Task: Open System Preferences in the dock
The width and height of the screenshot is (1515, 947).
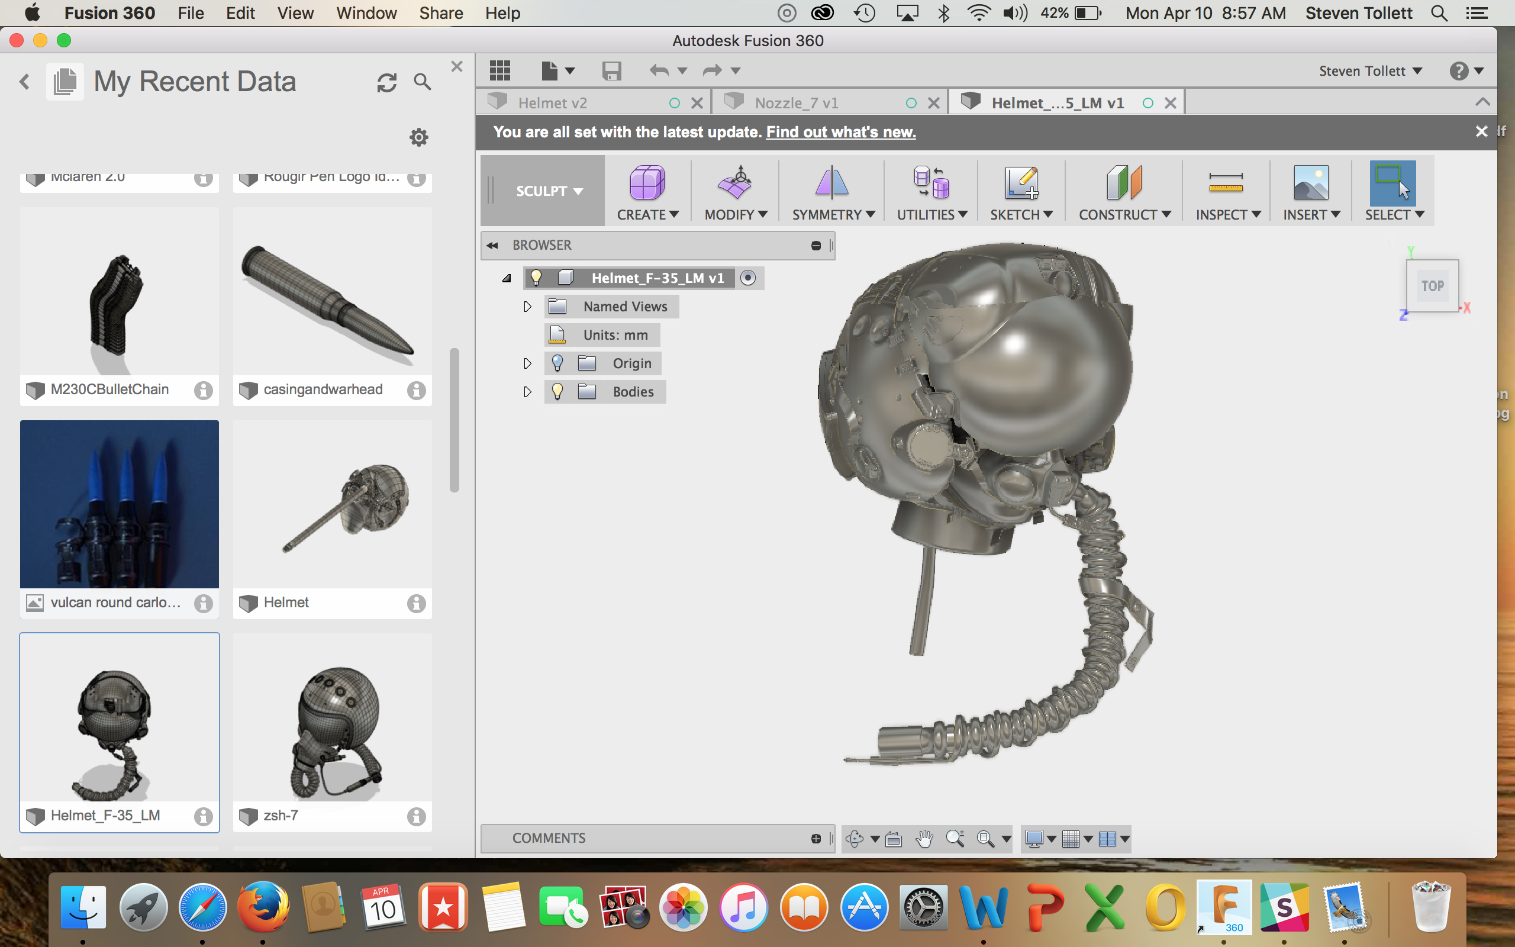Action: coord(923,907)
